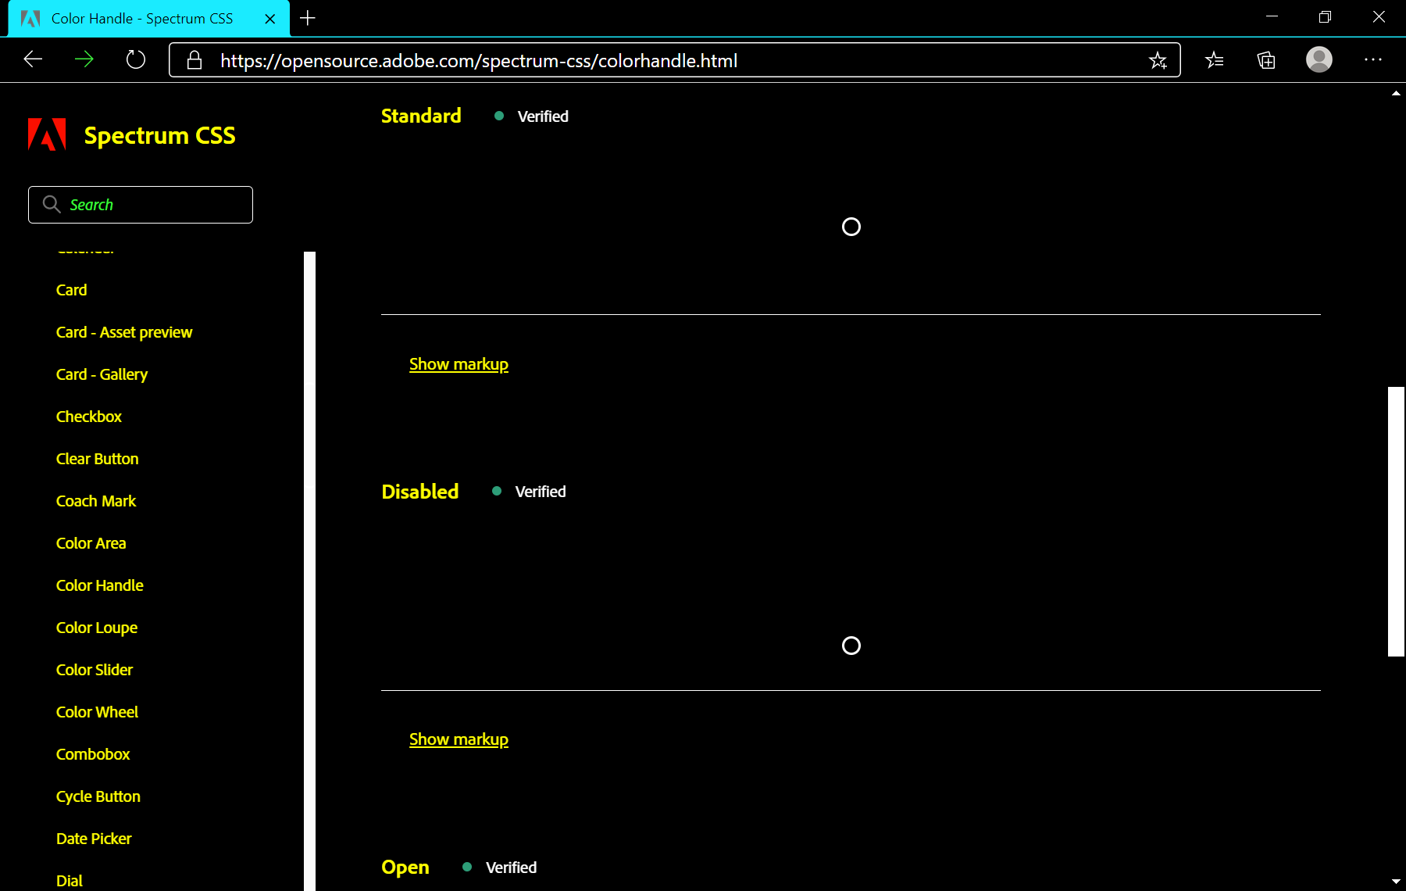Click the Disabled color handle circle
The height and width of the screenshot is (891, 1406).
851,646
